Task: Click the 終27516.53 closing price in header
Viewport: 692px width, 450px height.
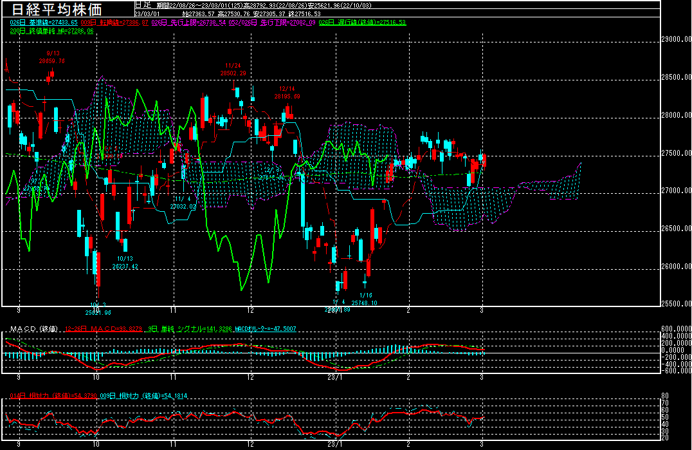Action: point(304,14)
